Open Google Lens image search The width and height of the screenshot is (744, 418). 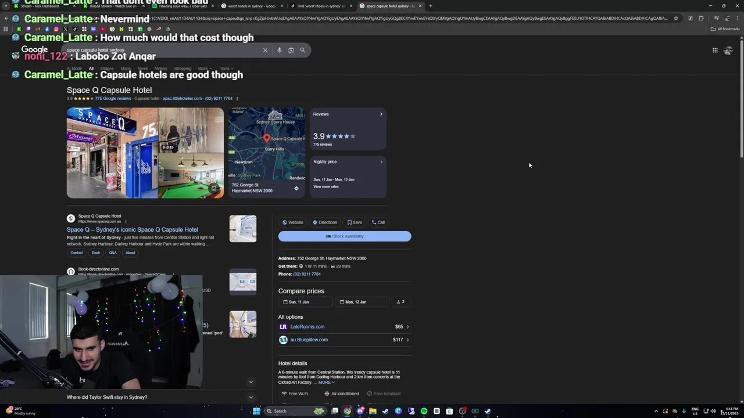(x=291, y=51)
